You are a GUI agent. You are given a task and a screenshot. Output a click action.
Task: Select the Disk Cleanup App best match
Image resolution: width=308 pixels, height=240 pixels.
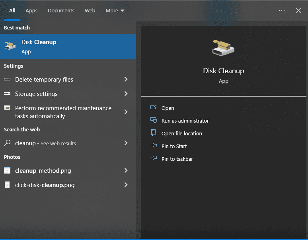68,47
